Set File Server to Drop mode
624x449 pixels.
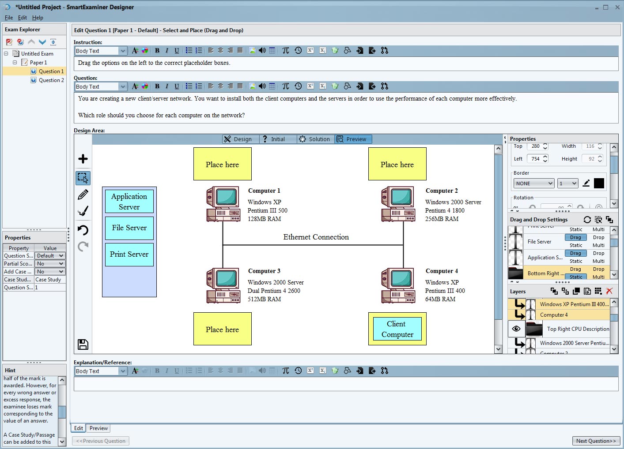click(598, 237)
